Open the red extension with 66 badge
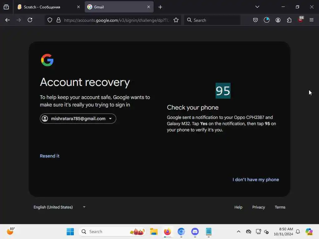 301,20
